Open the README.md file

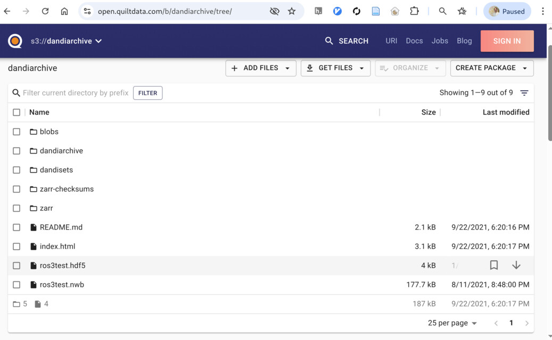[61, 227]
